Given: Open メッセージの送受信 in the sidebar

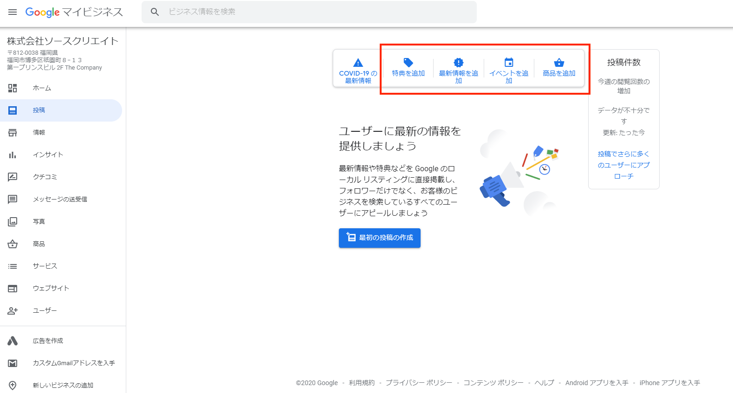Looking at the screenshot, I should [x=61, y=200].
